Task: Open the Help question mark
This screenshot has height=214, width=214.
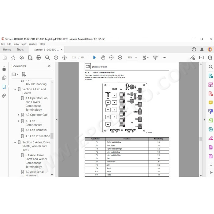Action: pos(194,50)
